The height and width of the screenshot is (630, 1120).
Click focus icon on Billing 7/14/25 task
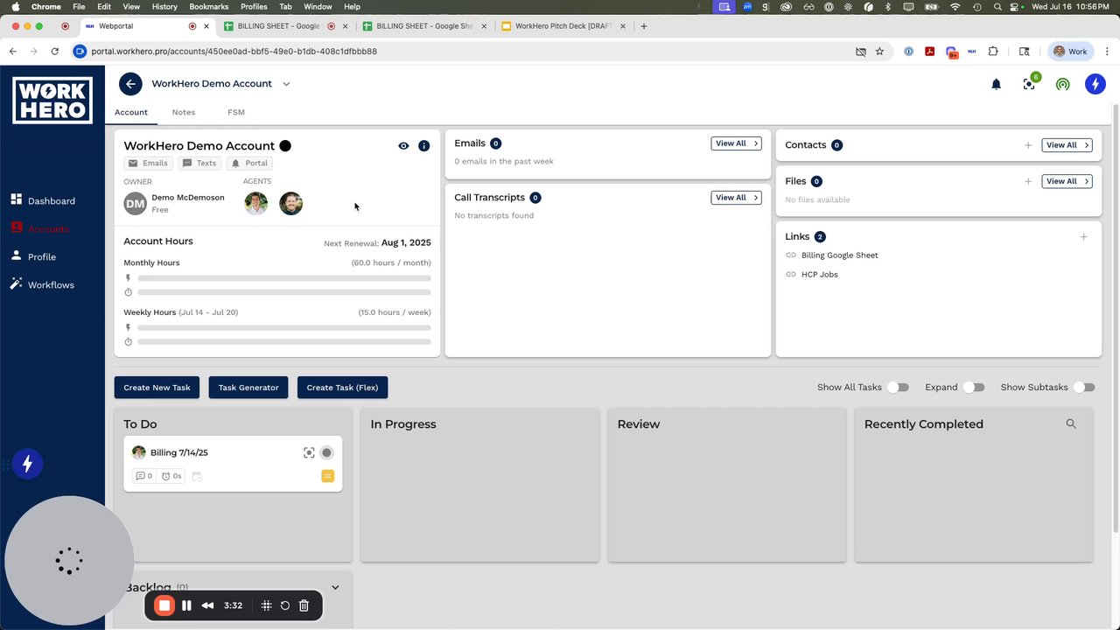click(x=309, y=452)
